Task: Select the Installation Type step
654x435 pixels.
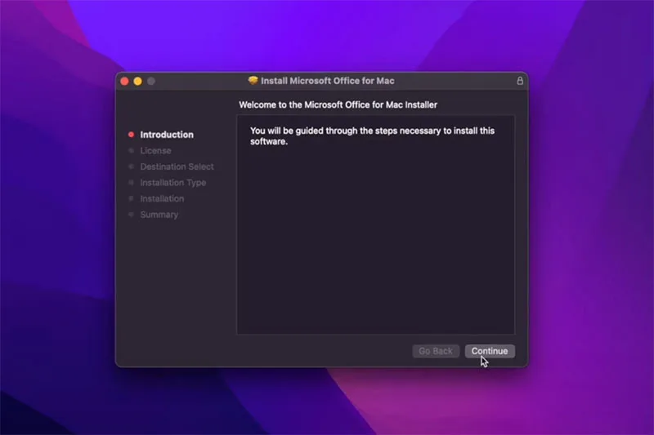Action: [x=173, y=183]
